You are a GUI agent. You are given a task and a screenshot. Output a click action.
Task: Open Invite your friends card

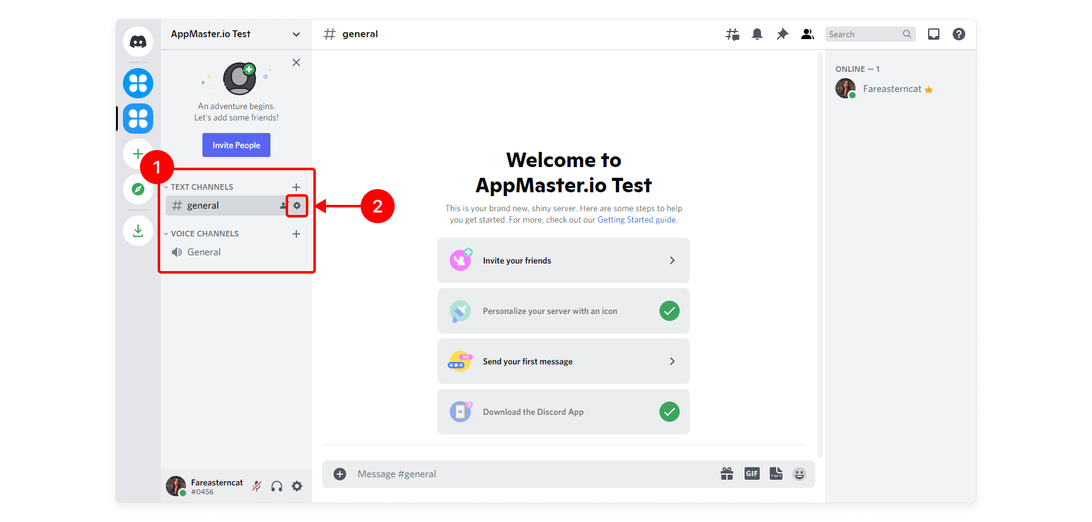tap(564, 260)
